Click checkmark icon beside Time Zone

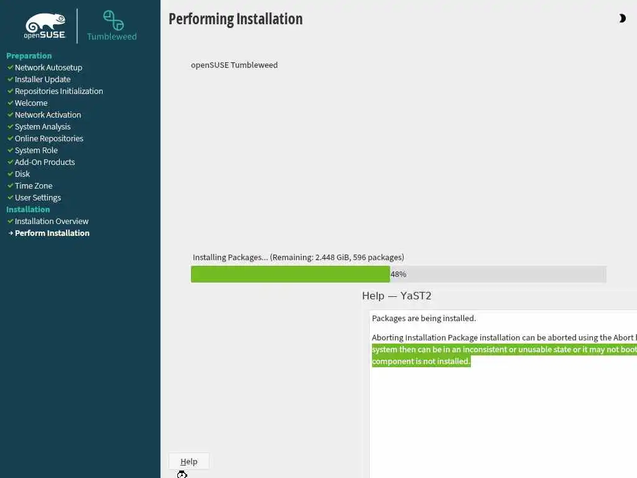click(10, 185)
